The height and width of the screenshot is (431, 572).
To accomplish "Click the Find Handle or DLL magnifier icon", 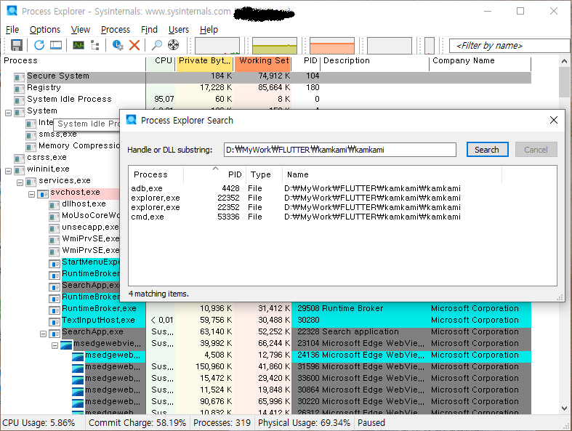I will [156, 45].
